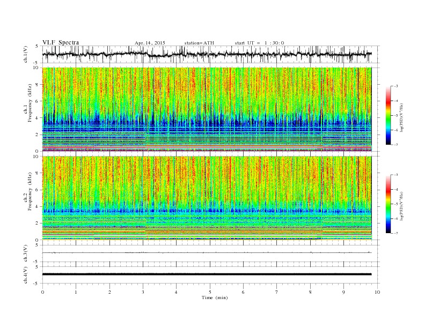Click the "-5" label on ch.2 colorbar

click(396, 204)
